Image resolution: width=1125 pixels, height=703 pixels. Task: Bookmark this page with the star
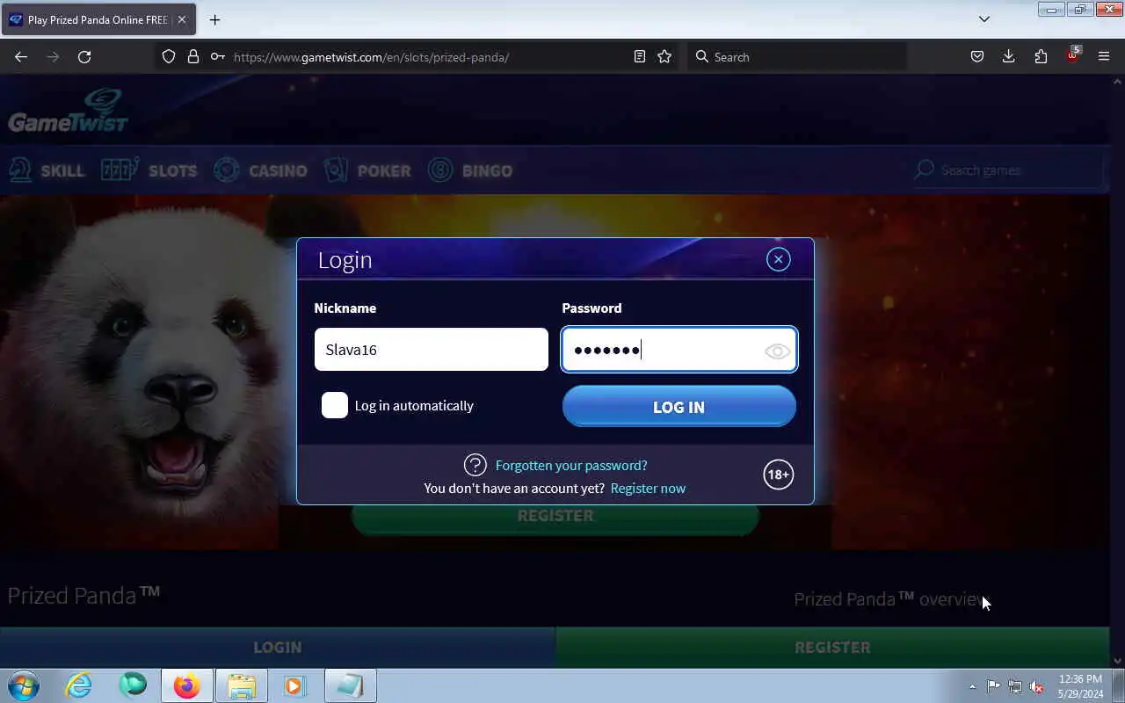pyautogui.click(x=664, y=56)
